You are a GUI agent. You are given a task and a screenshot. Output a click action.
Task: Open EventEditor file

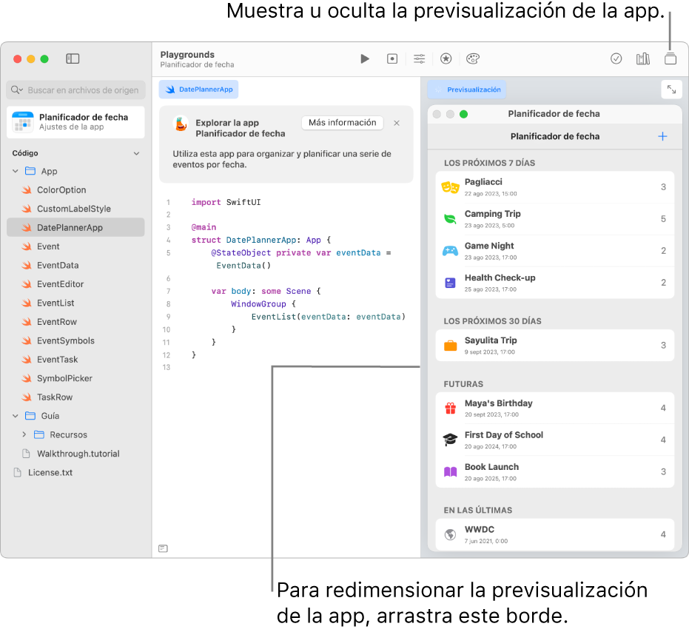pos(75,284)
